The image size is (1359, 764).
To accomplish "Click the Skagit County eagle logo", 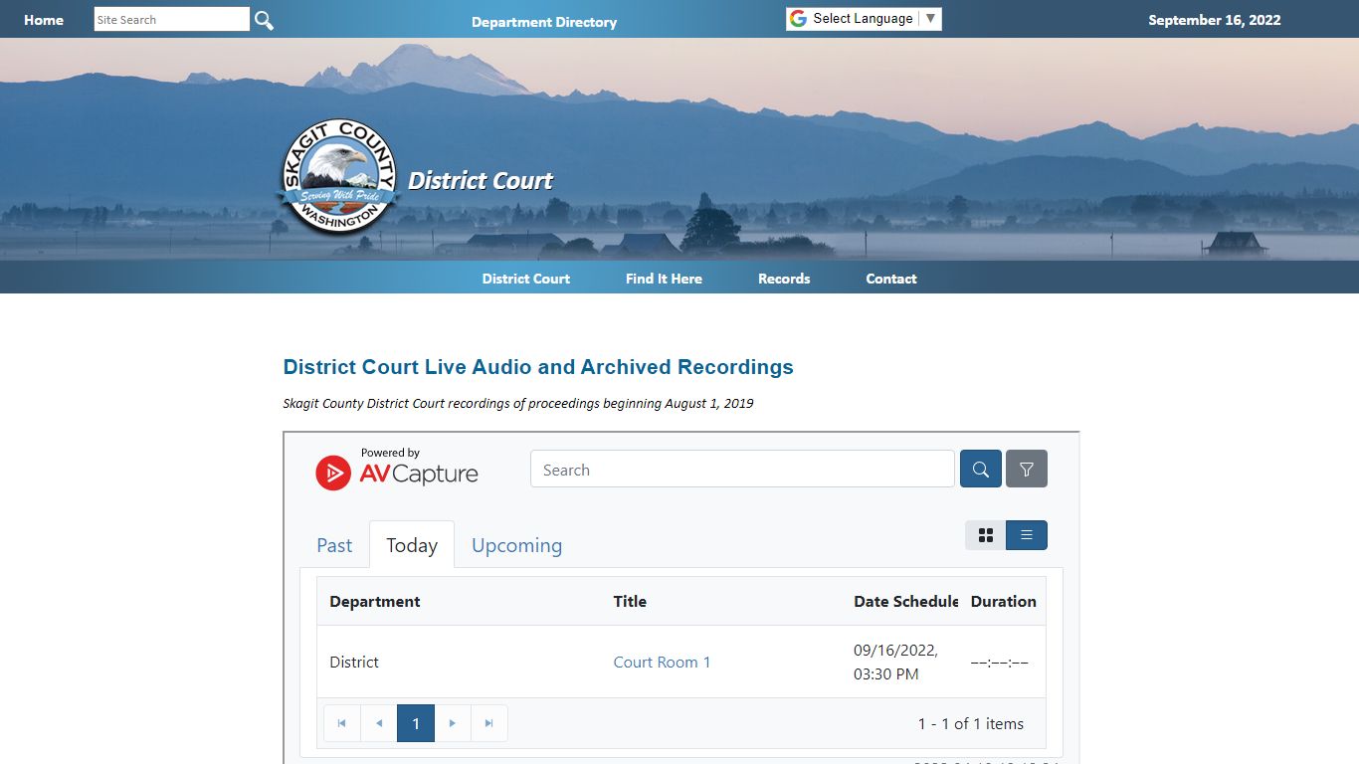I will click(339, 178).
